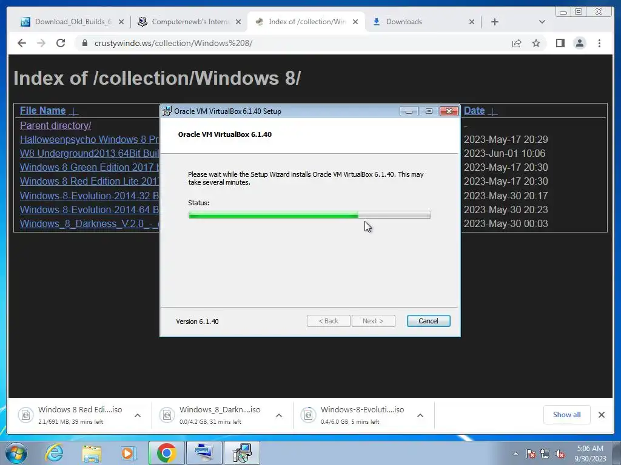
Task: Open the Windows Start menu orb
Action: coord(16,453)
